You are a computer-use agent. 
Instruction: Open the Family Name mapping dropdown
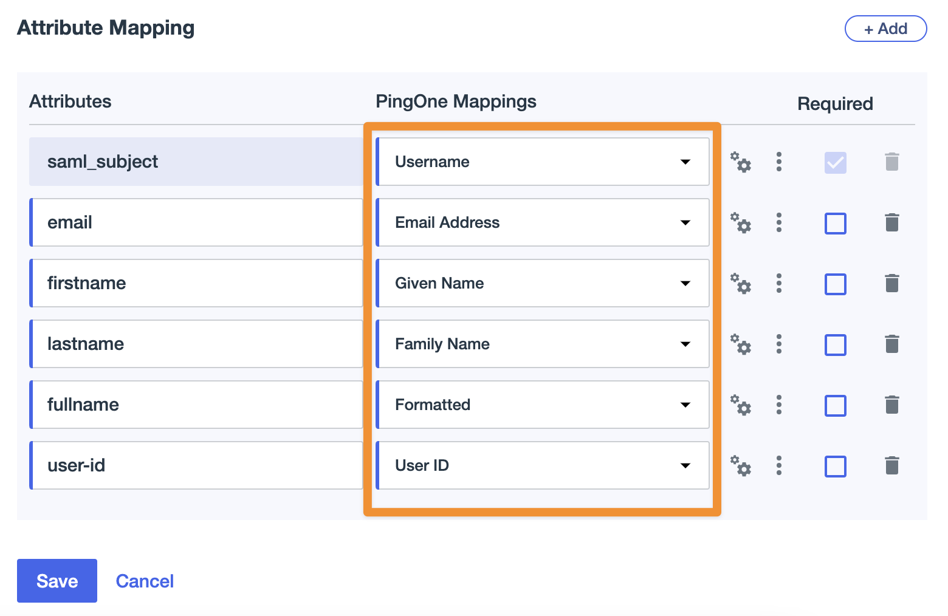[x=543, y=344]
